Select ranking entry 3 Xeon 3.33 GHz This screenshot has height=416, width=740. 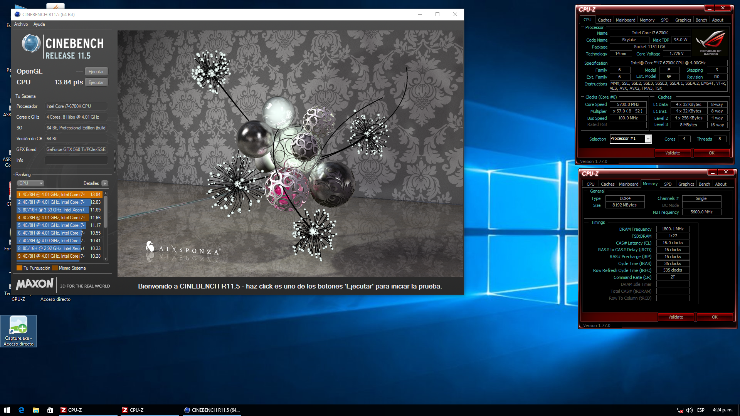point(59,210)
